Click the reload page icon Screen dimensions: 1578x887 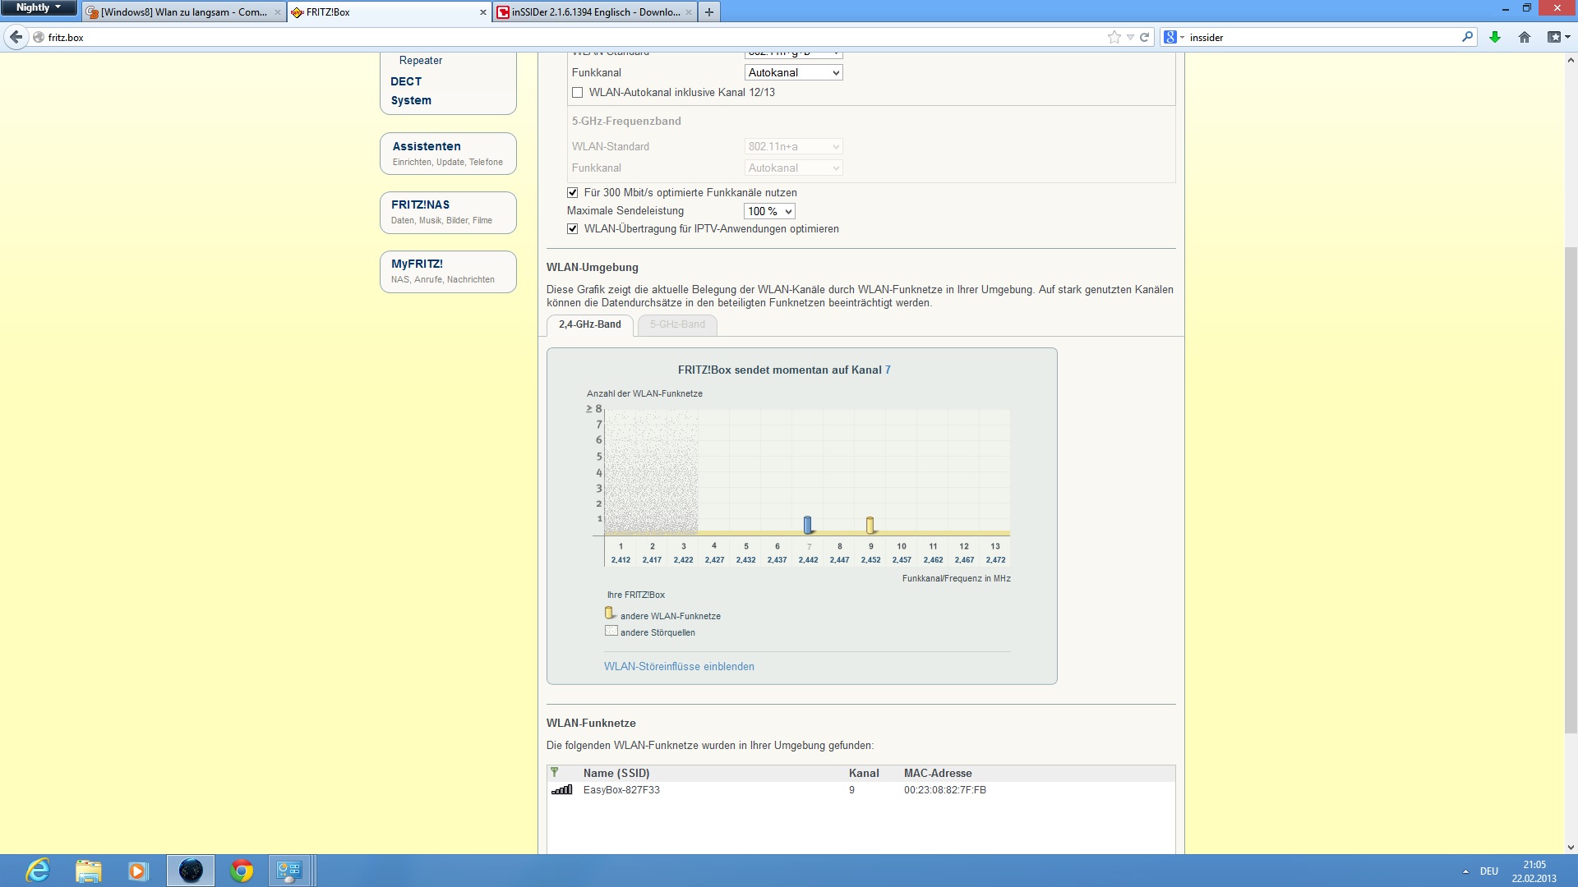click(1144, 37)
